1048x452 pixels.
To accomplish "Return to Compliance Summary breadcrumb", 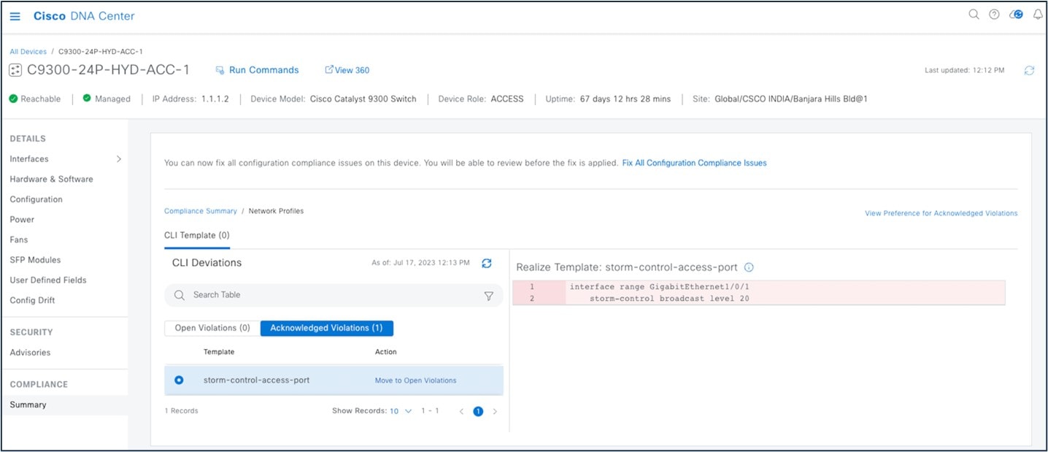I will point(201,211).
